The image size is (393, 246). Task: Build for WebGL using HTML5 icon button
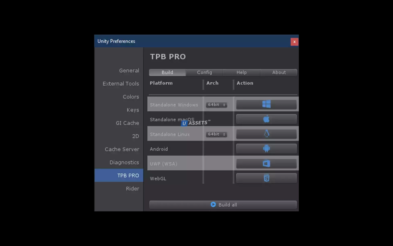tap(266, 178)
